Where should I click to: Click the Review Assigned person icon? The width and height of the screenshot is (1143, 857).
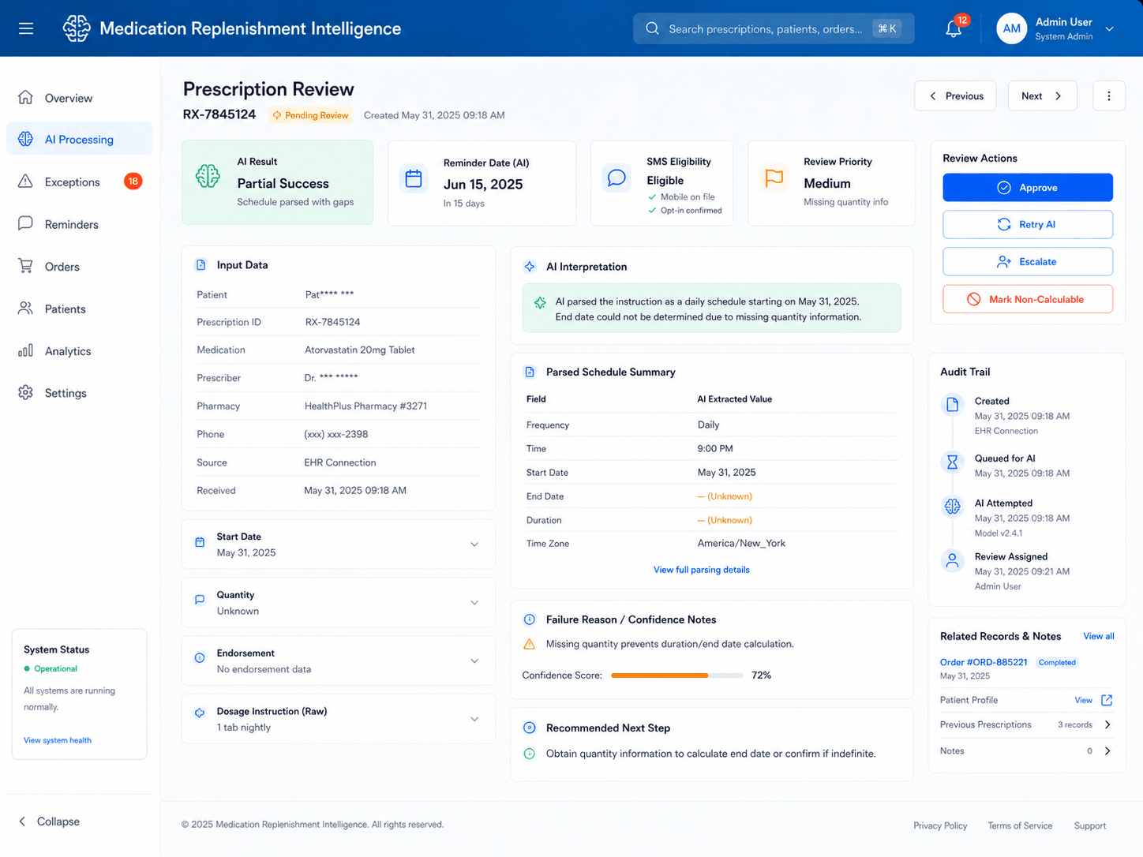(x=952, y=560)
